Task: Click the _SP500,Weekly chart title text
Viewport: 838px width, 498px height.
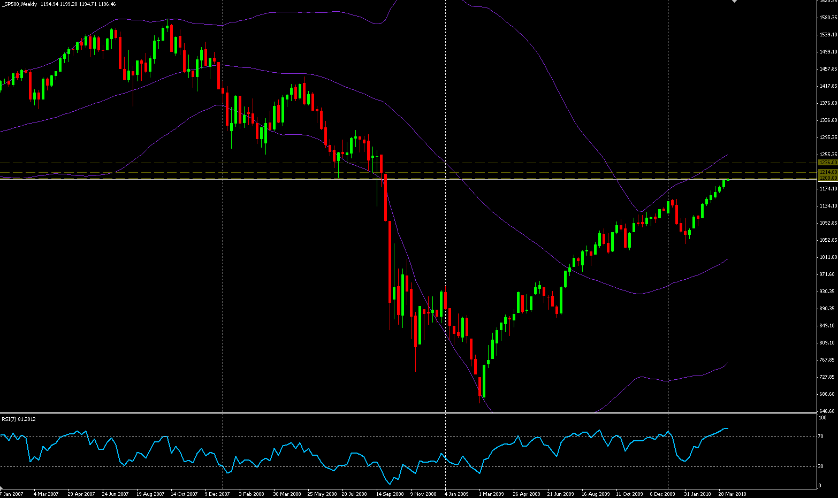Action: coord(19,4)
